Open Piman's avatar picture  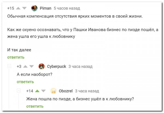[34, 8]
